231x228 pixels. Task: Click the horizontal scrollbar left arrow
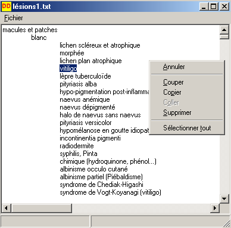pyautogui.click(x=6, y=208)
